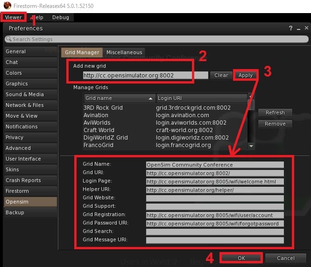
Task: Click the Grid Registration field
Action: 215,215
